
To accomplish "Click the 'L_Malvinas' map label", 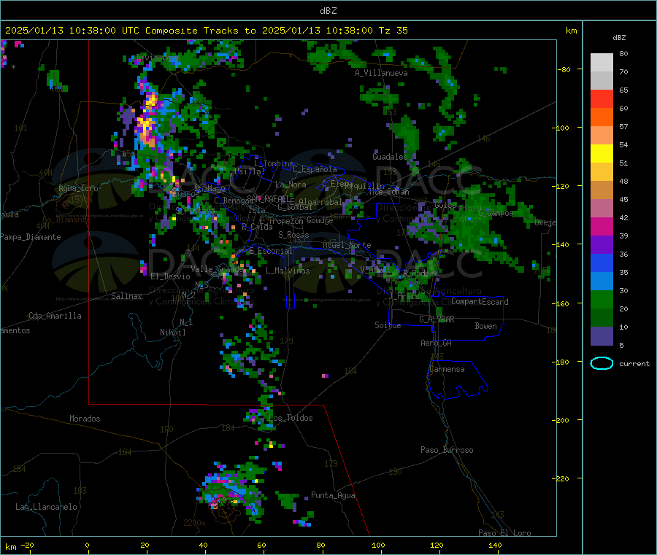I will tap(288, 271).
